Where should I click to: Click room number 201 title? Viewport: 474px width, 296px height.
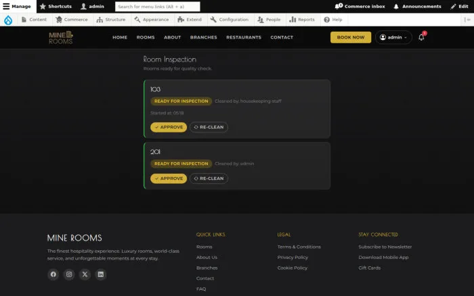[x=155, y=152]
